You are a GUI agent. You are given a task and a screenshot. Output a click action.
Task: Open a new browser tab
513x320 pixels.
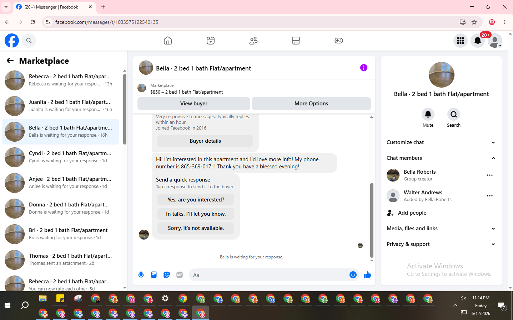click(x=103, y=7)
